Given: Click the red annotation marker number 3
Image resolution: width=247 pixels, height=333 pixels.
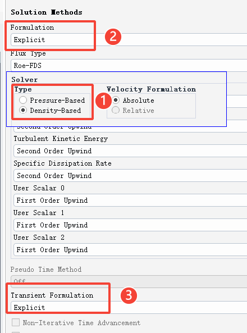Looking at the screenshot, I should point(129,295).
